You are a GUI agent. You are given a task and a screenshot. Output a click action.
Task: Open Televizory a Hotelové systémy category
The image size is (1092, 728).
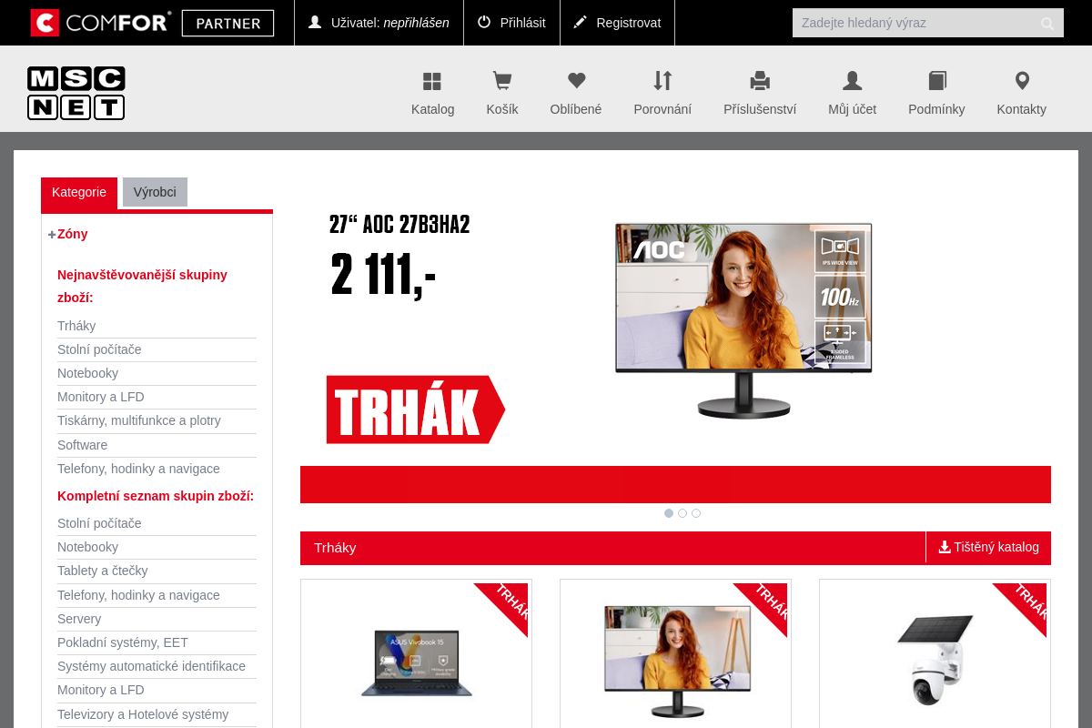(x=143, y=714)
